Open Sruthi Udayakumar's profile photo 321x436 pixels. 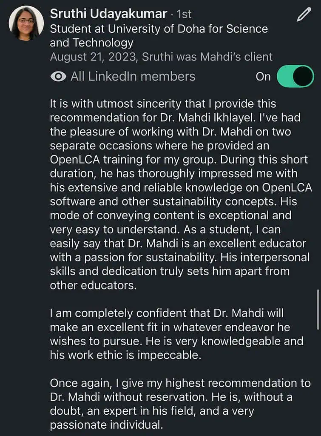pos(26,23)
